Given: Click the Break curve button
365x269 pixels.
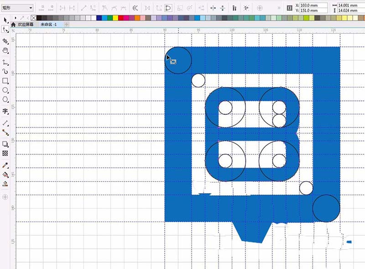Looking at the screenshot, I should coord(72,8).
